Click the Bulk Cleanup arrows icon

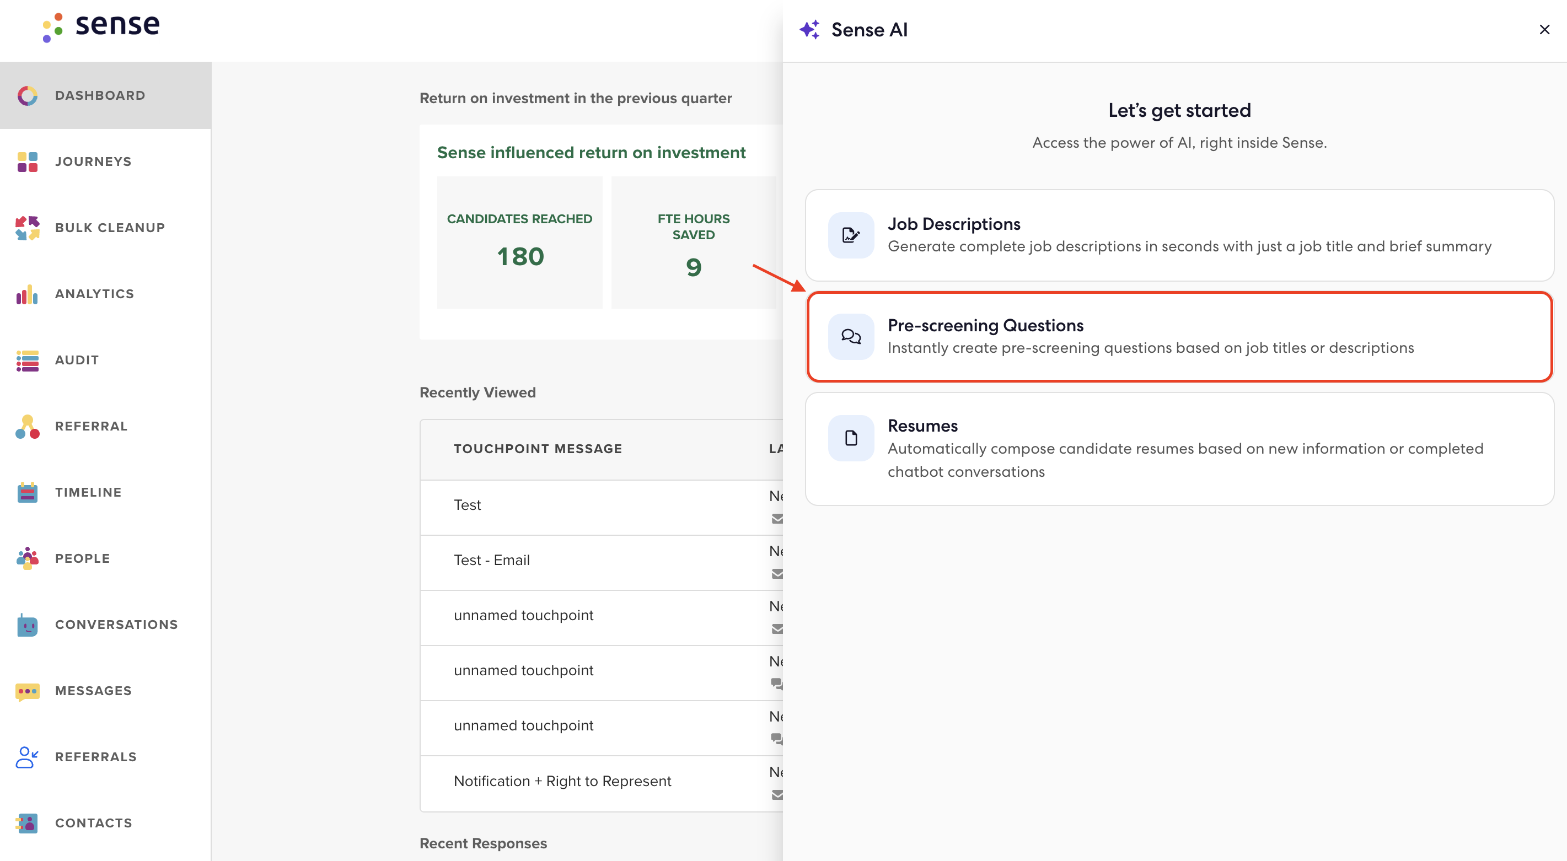(28, 228)
